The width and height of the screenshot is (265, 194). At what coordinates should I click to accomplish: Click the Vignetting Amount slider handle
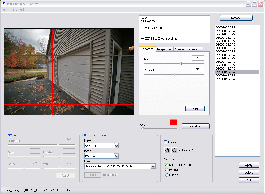(x=181, y=63)
